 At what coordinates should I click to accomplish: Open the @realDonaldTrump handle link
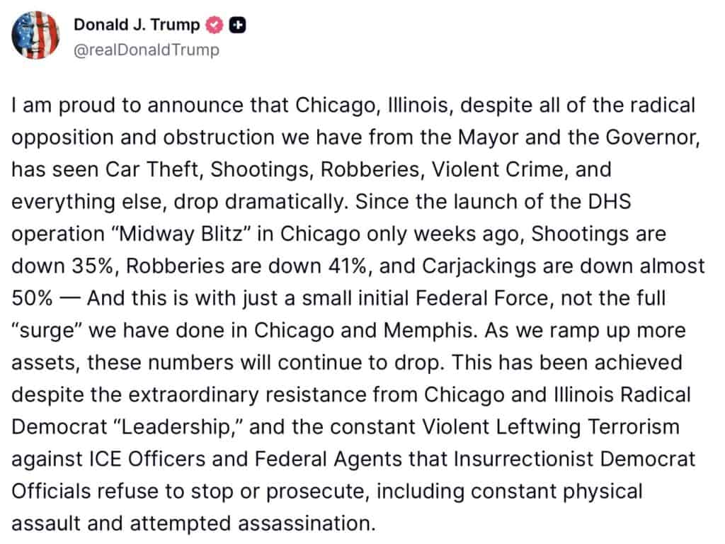146,50
